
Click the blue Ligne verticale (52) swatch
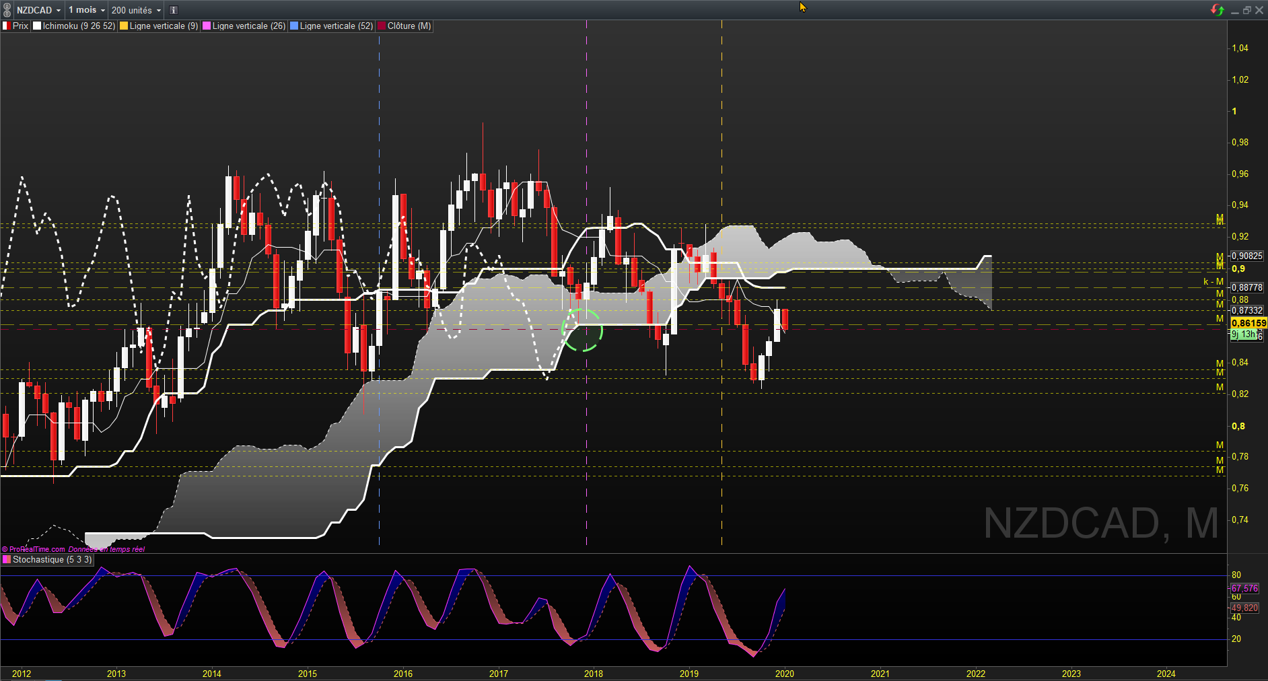click(294, 26)
